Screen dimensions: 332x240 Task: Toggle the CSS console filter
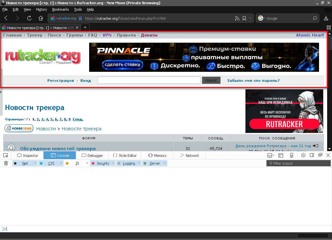click(x=49, y=163)
